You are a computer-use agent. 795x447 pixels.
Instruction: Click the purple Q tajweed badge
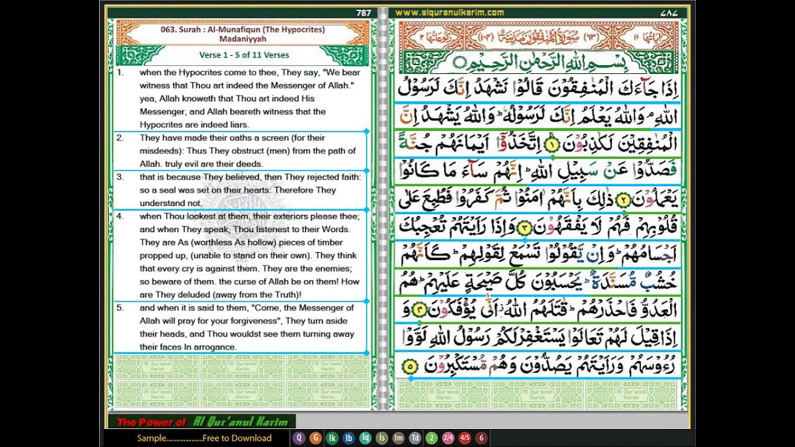[299, 438]
